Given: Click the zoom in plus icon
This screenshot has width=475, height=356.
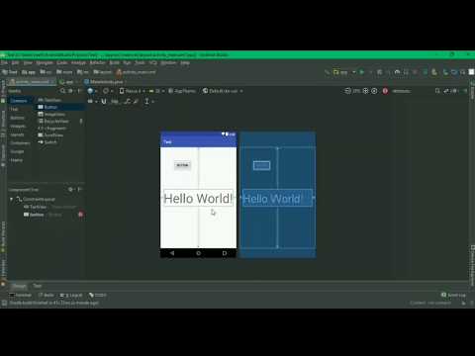Looking at the screenshot, I should coord(365,91).
